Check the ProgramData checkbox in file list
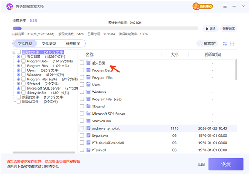 pos(82,70)
